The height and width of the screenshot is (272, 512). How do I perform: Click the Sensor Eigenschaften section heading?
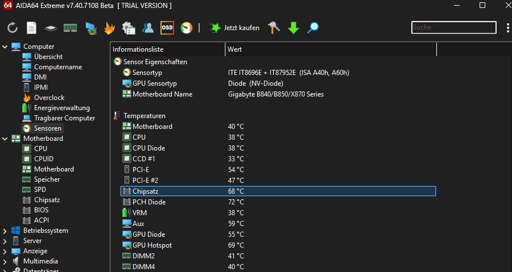[155, 62]
